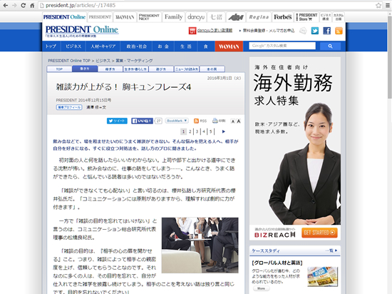Click the blue search magnifier button
This screenshot has width=392, height=294.
(x=330, y=46)
